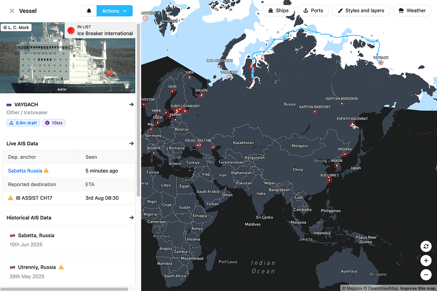Zoom in on the map
437x291 pixels.
tap(426, 261)
